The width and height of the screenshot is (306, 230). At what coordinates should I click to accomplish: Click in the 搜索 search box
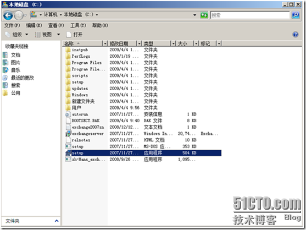(250, 15)
